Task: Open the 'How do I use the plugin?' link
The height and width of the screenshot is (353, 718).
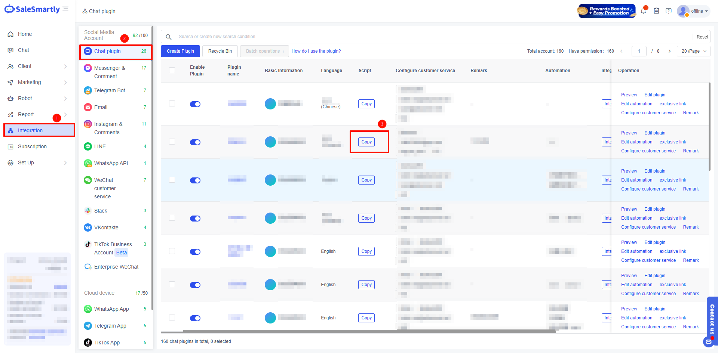Action: [316, 51]
